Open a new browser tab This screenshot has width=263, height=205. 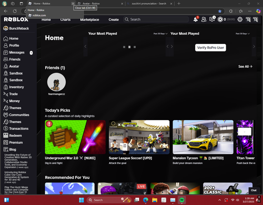pyautogui.click(x=179, y=4)
